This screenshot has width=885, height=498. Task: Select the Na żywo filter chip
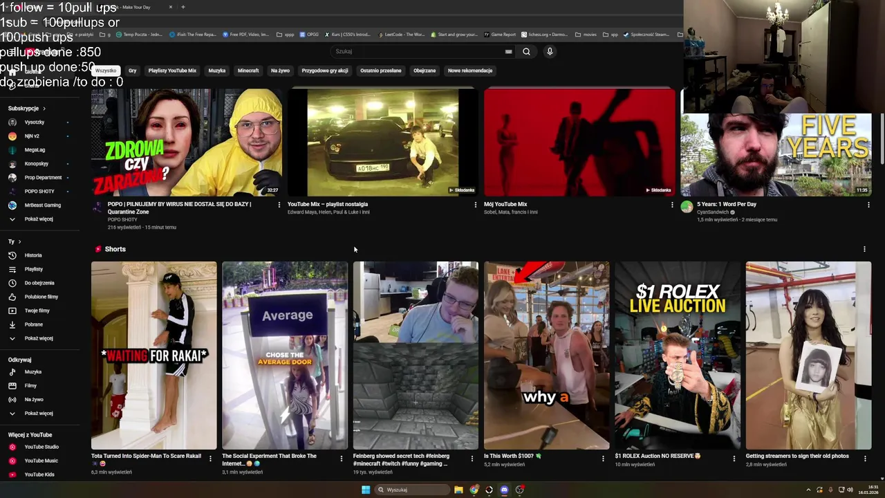(280, 71)
